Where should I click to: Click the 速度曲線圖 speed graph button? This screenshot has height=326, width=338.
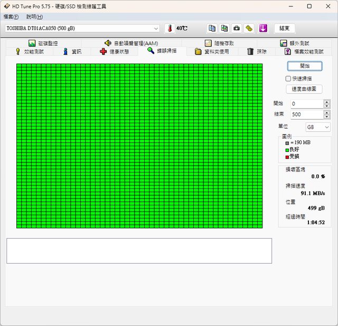click(304, 89)
